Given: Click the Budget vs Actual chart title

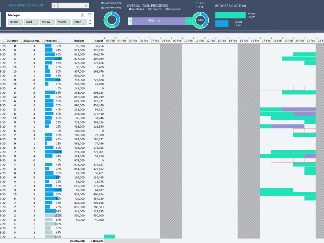Looking at the screenshot, I should coord(231,6).
